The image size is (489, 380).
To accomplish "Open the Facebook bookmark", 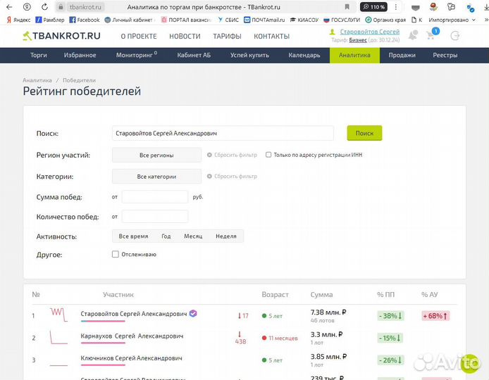I will (x=85, y=20).
